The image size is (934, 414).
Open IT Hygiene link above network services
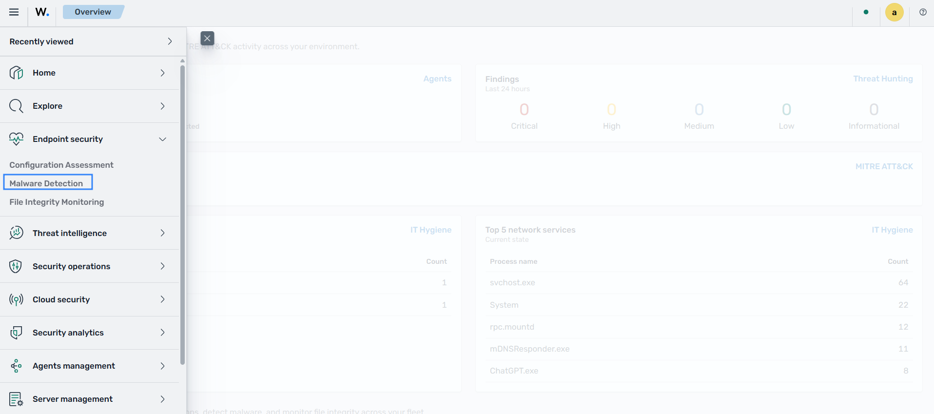[892, 230]
